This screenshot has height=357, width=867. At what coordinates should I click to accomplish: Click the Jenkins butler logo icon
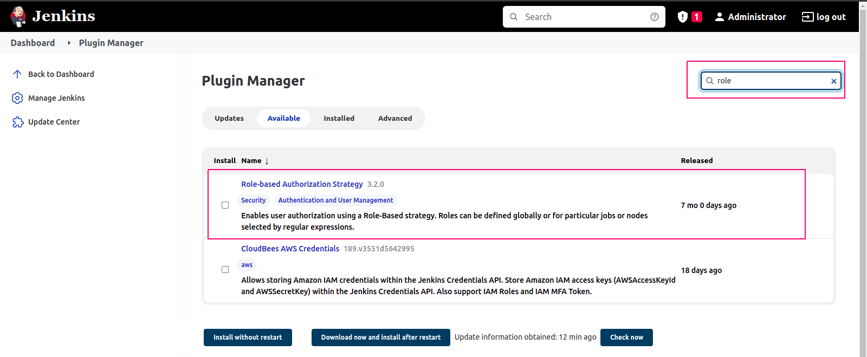click(18, 17)
